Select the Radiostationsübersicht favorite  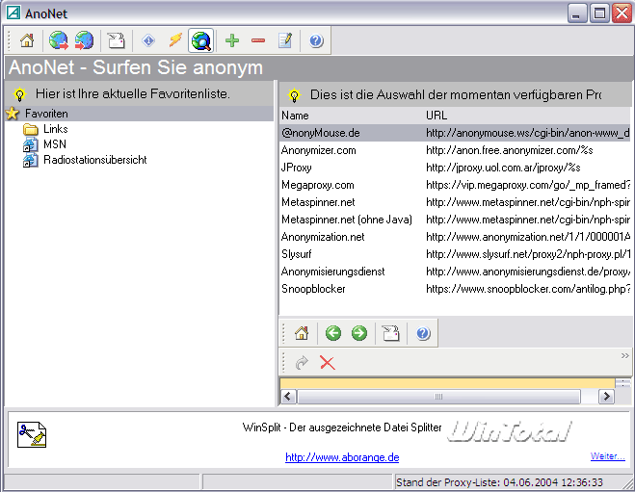[95, 160]
